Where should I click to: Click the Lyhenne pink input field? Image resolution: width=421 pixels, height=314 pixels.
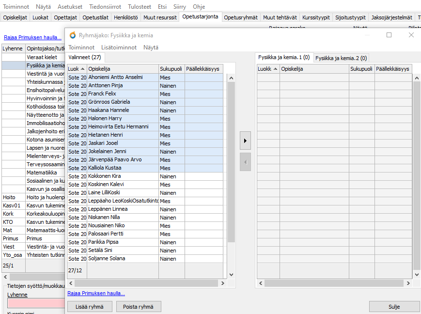coord(36,303)
